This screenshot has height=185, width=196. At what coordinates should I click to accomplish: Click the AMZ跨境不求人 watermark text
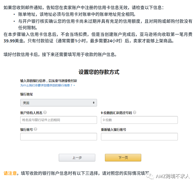click(x=173, y=176)
